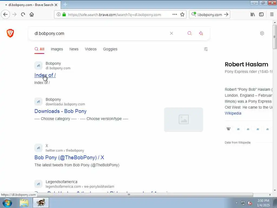Click the favicon beside the first Bobpony result
The width and height of the screenshot is (277, 208).
38,66
